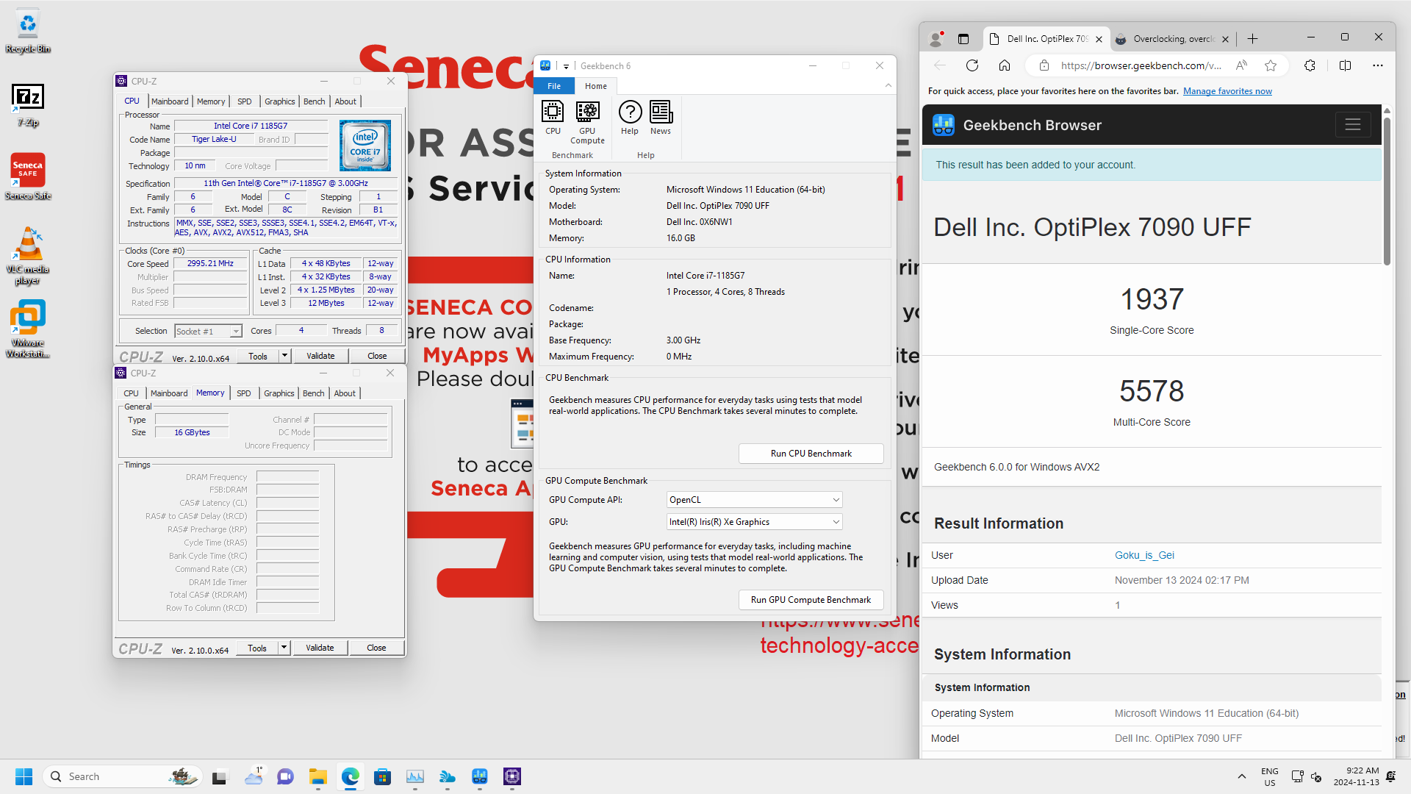This screenshot has height=794, width=1411.
Task: Open GPU Compute API OpenCL dropdown
Action: [x=754, y=500]
